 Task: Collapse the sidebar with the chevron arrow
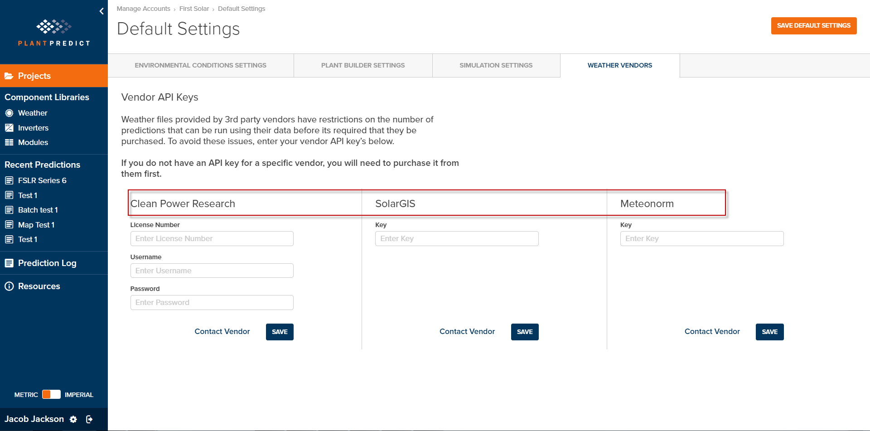[101, 11]
